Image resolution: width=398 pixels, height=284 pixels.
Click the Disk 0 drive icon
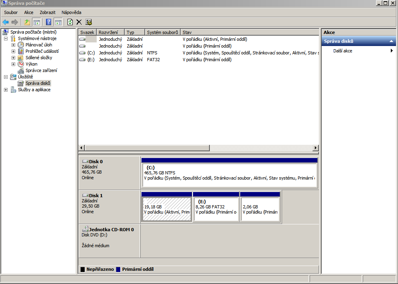85,161
